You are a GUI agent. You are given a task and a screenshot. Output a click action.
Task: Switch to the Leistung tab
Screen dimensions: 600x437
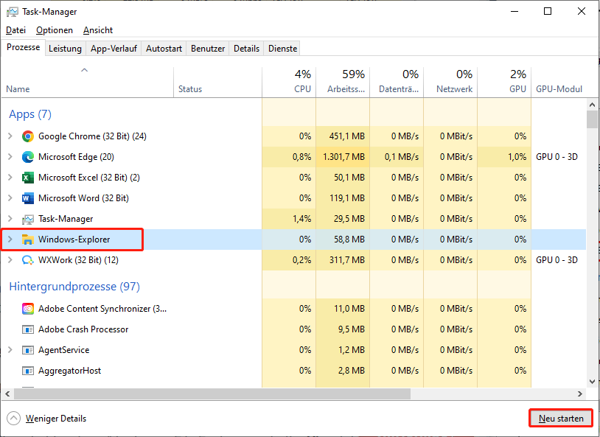pos(65,48)
